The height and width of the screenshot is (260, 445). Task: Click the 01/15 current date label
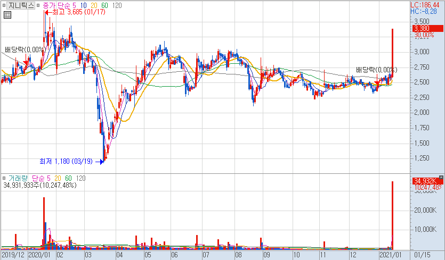point(422,255)
